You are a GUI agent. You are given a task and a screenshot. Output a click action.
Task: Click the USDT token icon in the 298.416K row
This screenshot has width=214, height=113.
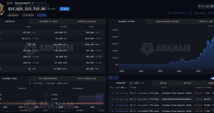(205, 105)
